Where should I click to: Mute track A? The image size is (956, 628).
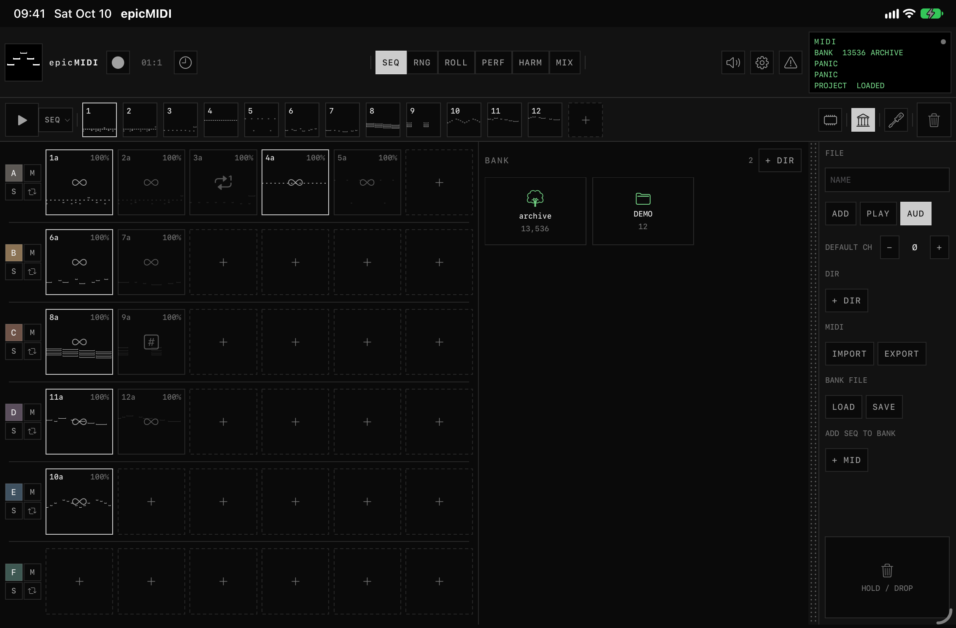[32, 173]
